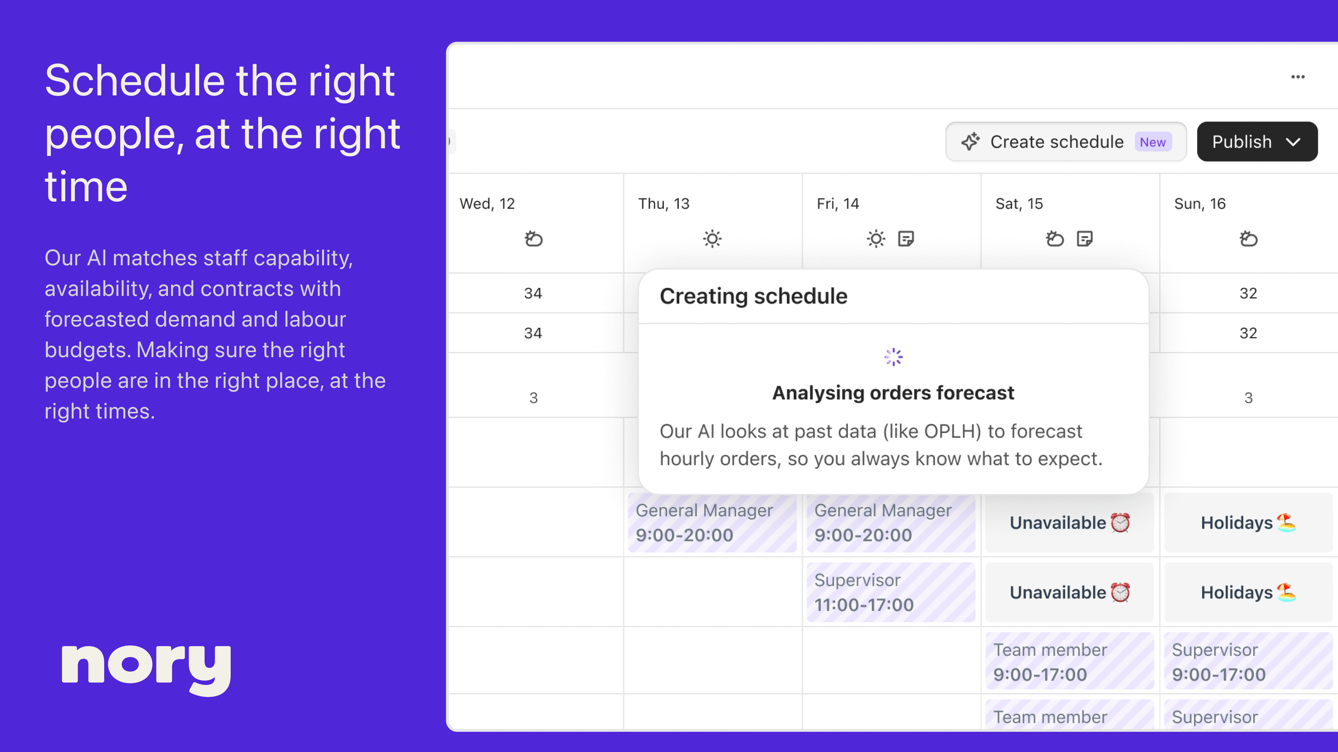Select the Sun, 16 column header

1199,203
